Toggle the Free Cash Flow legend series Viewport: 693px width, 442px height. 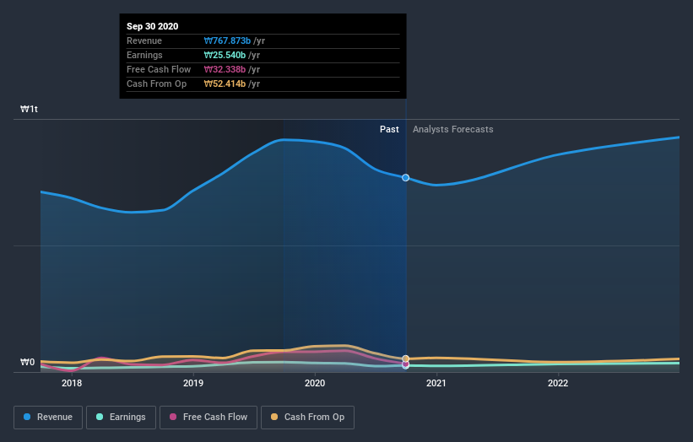[x=208, y=418]
